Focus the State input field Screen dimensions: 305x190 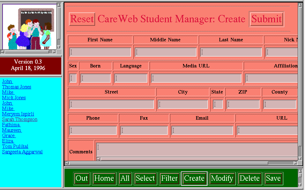click(x=218, y=104)
